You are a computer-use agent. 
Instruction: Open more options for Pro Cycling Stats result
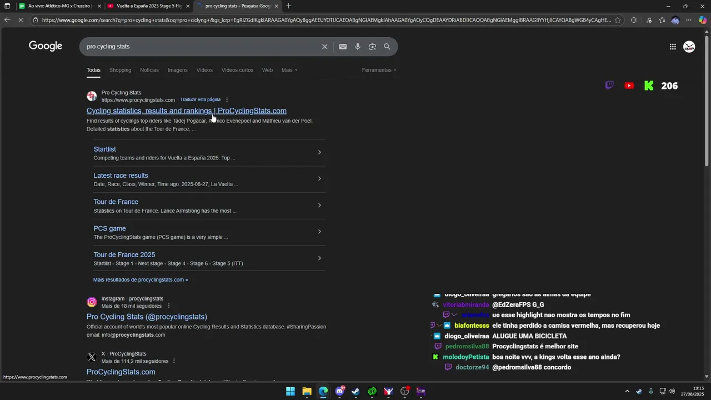(x=227, y=100)
